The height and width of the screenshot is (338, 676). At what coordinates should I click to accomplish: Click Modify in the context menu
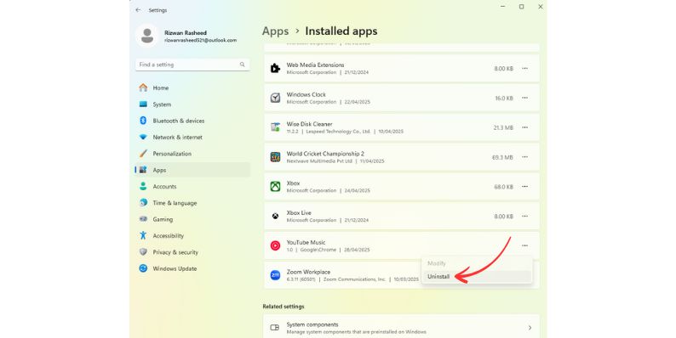point(477,263)
